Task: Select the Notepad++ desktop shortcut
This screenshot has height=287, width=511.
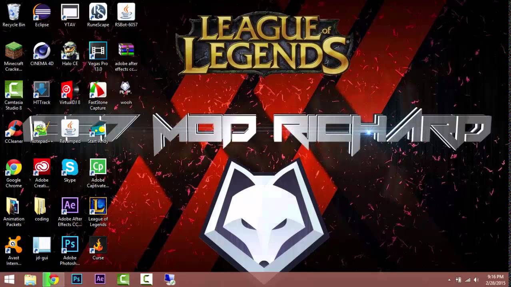Action: [x=42, y=132]
